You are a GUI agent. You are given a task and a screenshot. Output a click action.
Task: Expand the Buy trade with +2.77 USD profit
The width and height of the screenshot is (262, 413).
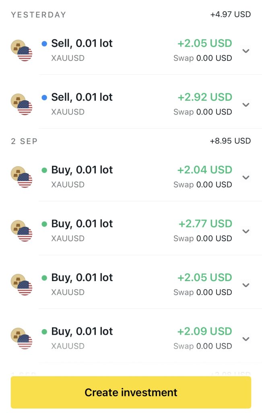246,231
